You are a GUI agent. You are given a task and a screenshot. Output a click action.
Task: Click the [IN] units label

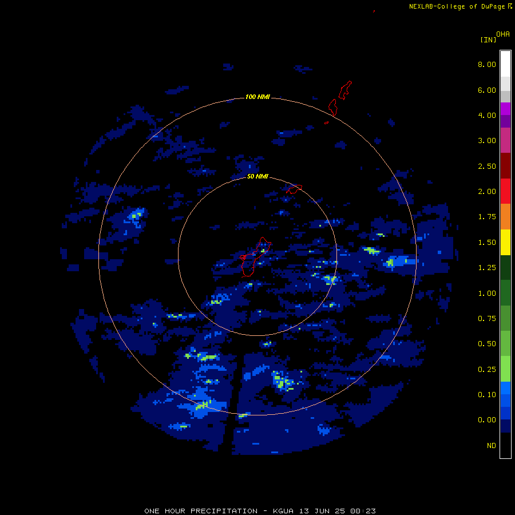pos(488,39)
